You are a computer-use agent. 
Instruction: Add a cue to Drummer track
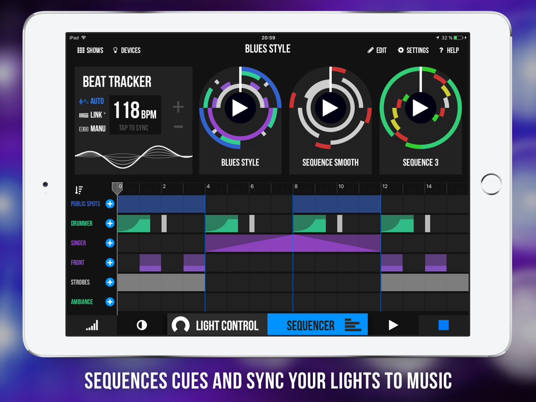point(110,223)
